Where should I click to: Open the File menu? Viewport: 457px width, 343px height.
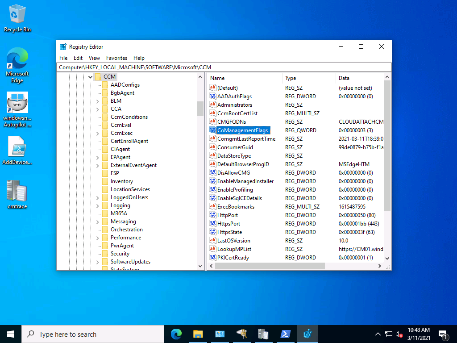63,58
